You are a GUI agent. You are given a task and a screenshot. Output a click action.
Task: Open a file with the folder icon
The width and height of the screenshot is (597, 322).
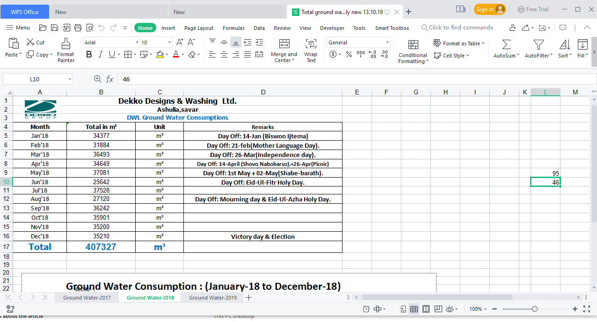coord(43,28)
